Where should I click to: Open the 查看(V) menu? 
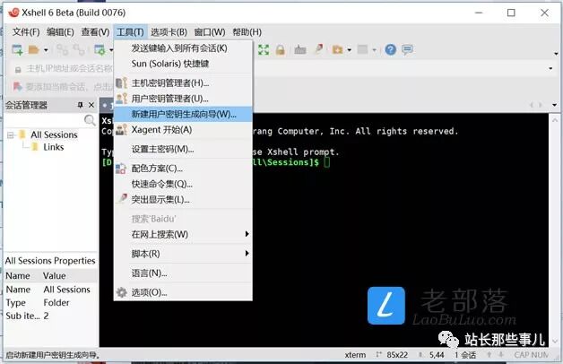pos(95,32)
